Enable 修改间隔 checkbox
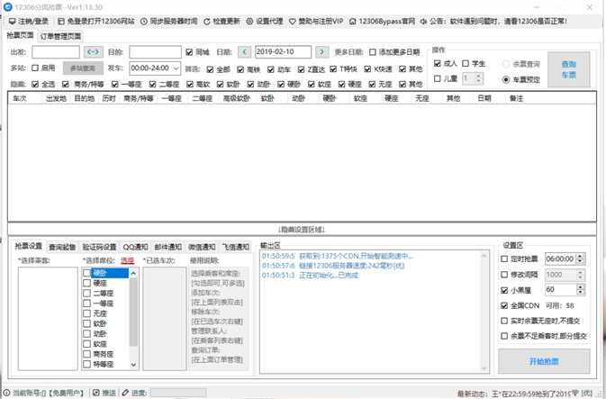606x399 pixels. coord(504,275)
